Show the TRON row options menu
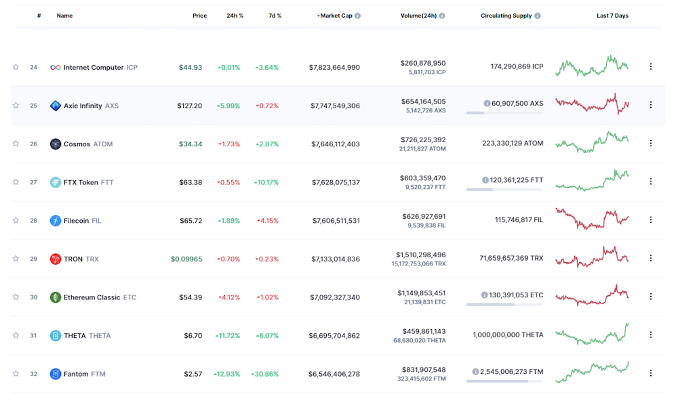The height and width of the screenshot is (405, 678). tap(651, 258)
